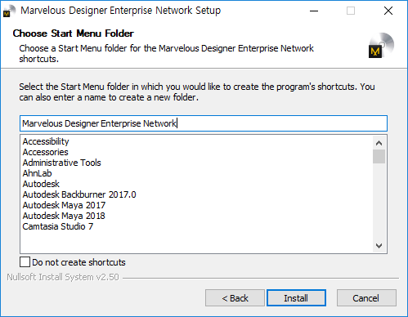Click the folder list scroll up arrow
408x317 pixels.
point(379,143)
